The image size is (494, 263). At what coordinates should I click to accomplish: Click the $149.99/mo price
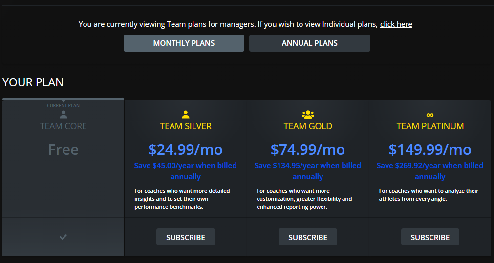[430, 149]
